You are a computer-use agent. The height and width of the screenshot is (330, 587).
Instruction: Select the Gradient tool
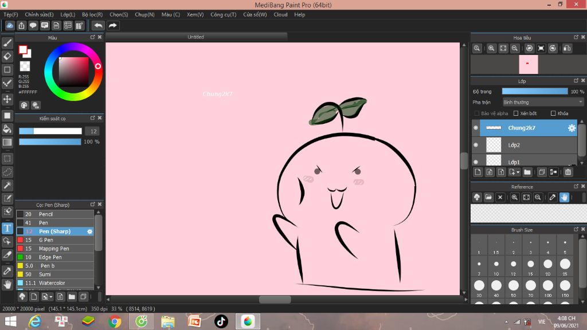coord(7,142)
